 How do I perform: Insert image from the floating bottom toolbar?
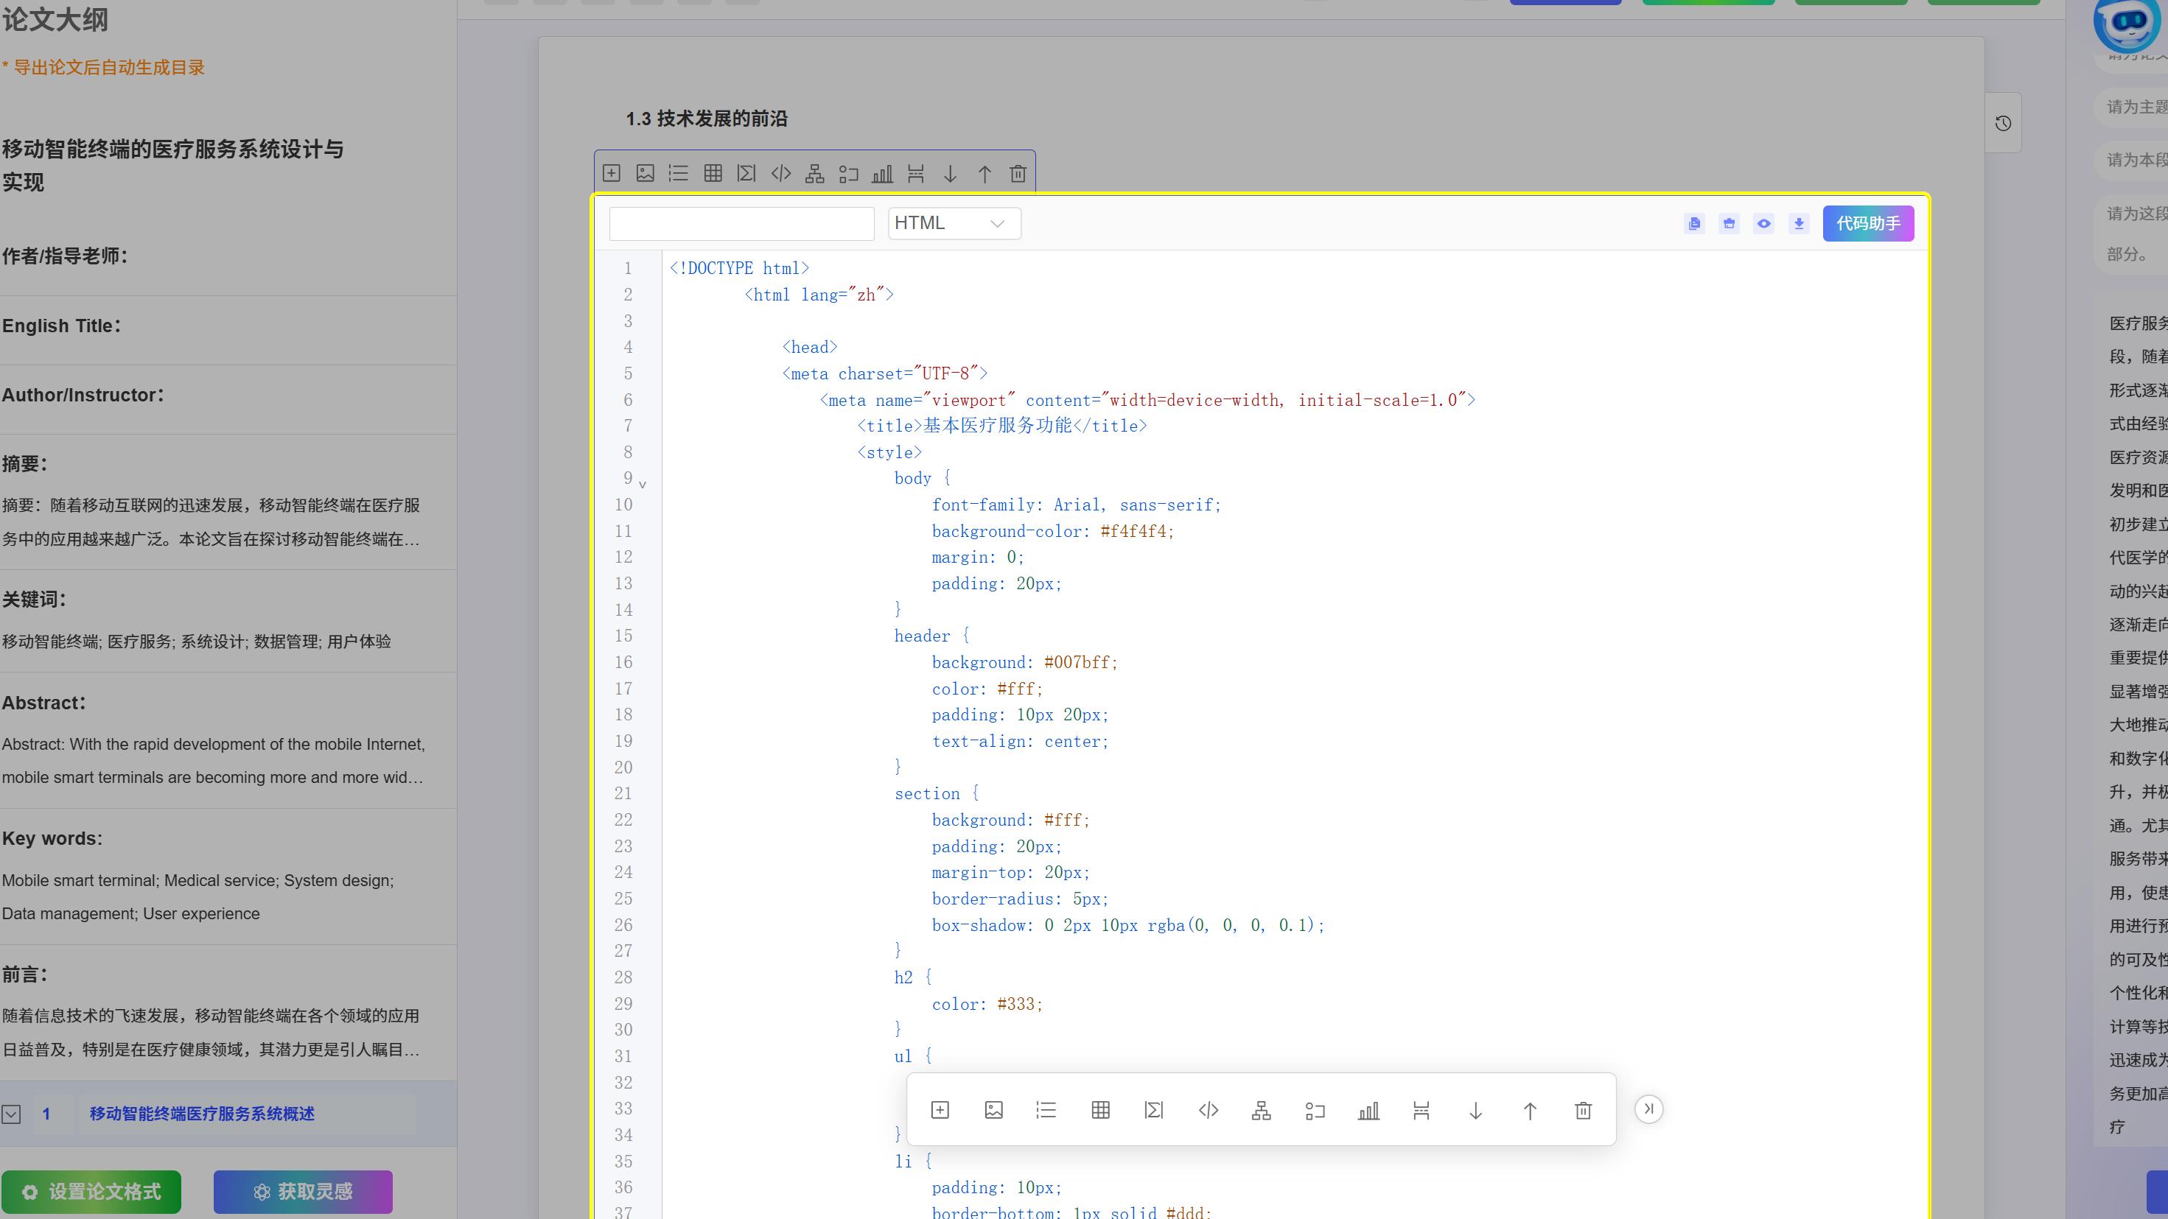pos(993,1110)
